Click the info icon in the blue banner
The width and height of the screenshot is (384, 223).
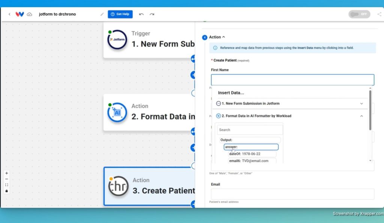[215, 48]
